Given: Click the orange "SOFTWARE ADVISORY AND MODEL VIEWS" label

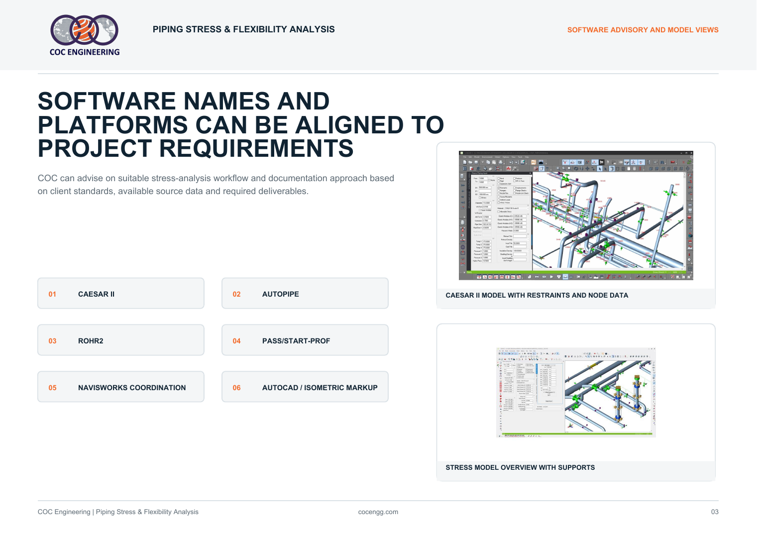Looking at the screenshot, I should coord(643,30).
